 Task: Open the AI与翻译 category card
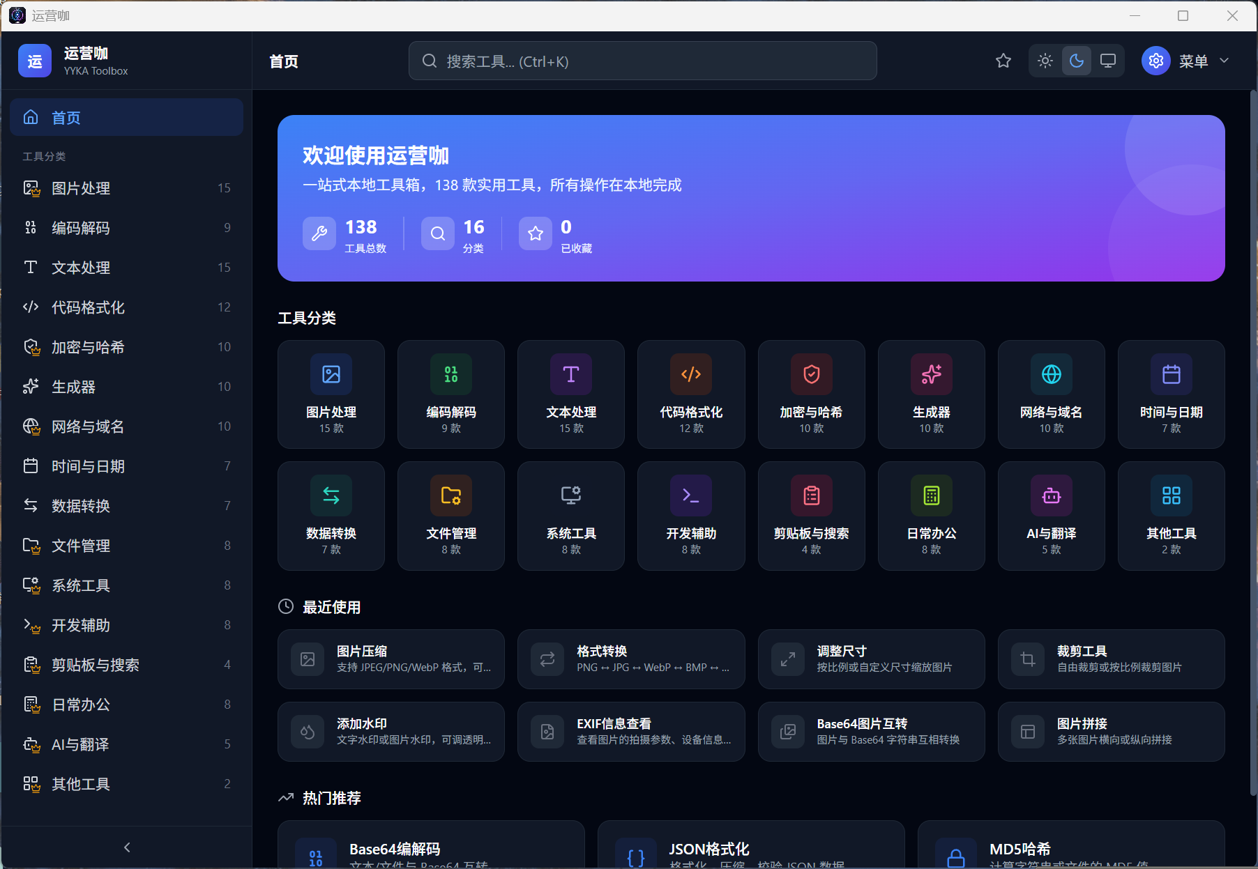coord(1052,516)
